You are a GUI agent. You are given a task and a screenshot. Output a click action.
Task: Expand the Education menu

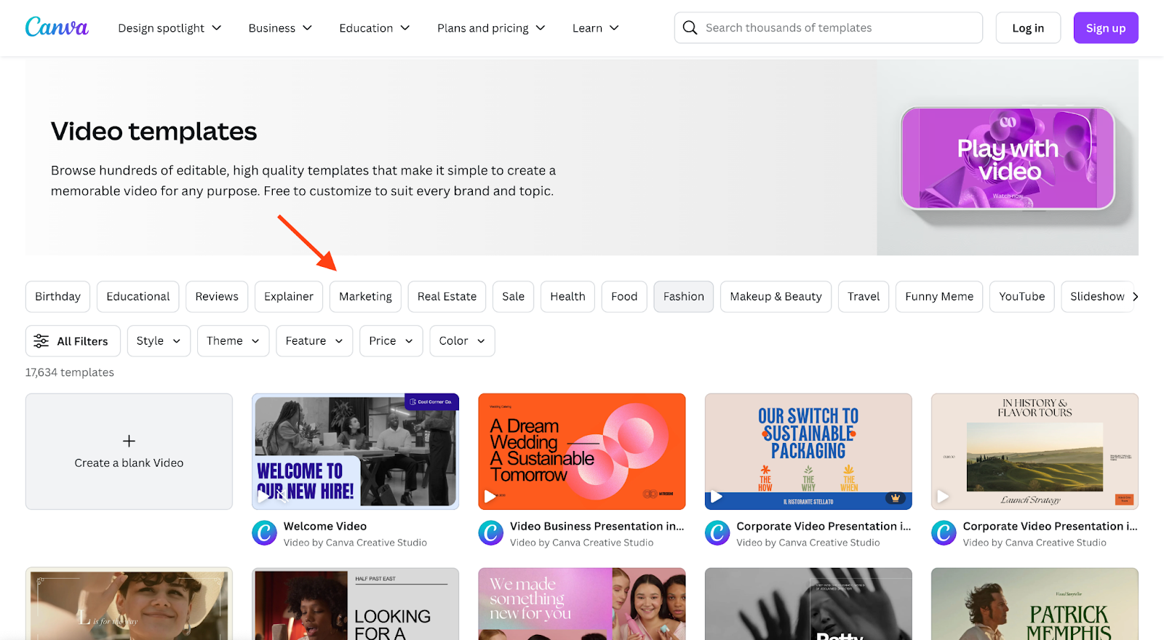pyautogui.click(x=375, y=28)
